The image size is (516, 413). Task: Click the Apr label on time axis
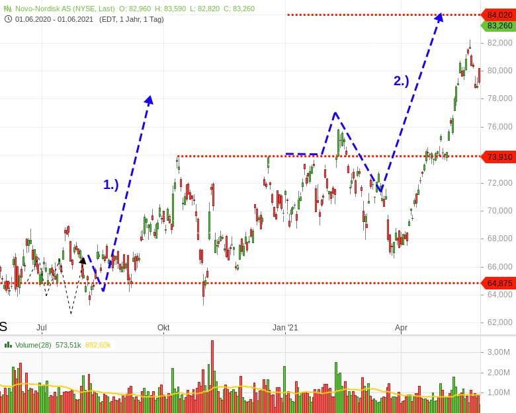pos(401,328)
